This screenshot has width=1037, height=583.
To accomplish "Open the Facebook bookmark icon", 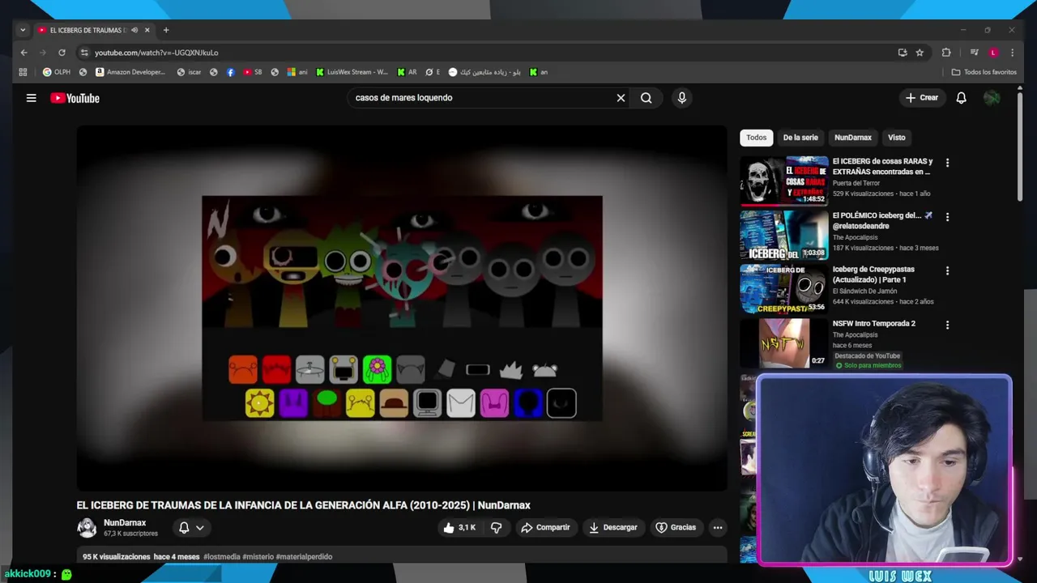I will 231,72.
